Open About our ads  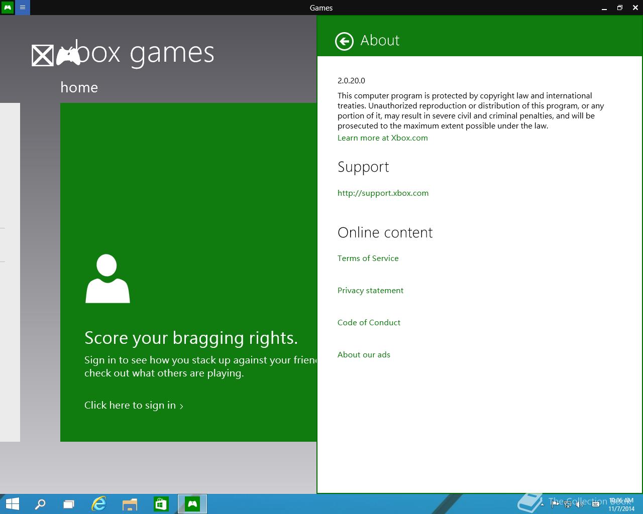(x=364, y=355)
